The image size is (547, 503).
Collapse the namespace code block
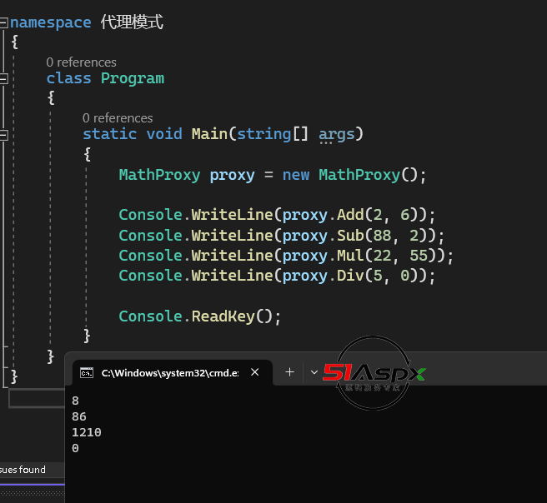coord(4,23)
